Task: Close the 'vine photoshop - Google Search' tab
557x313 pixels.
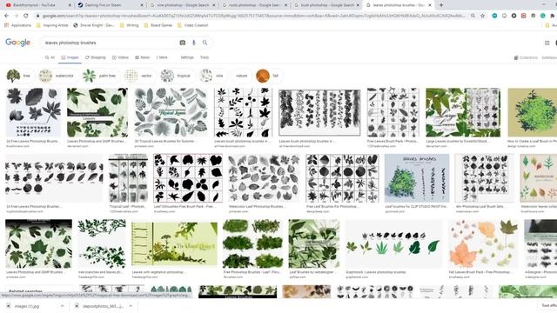Action: coord(214,5)
